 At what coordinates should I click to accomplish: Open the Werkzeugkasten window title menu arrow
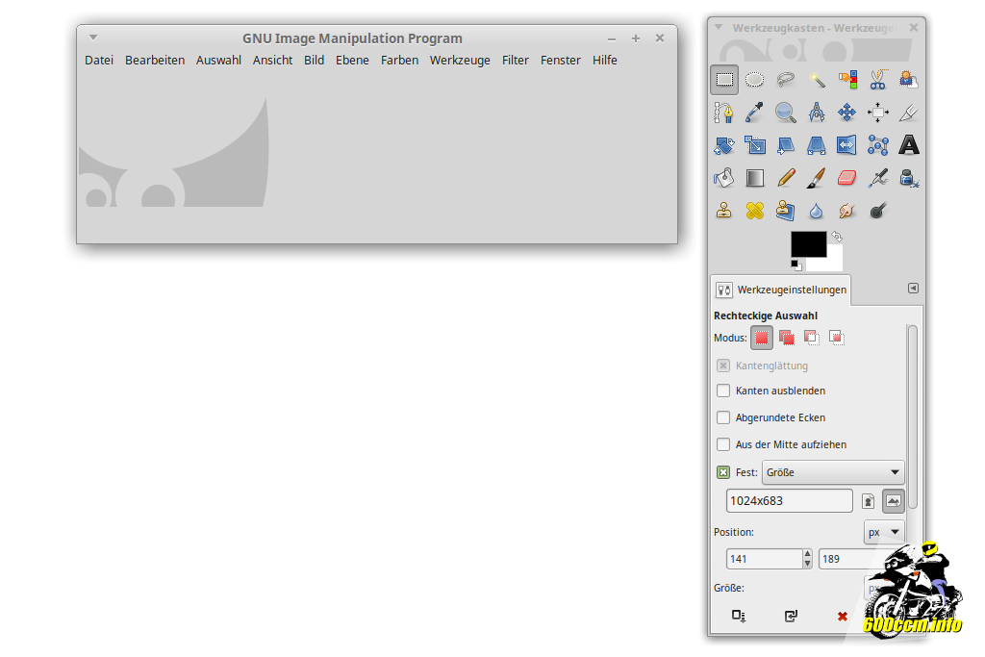(x=719, y=28)
